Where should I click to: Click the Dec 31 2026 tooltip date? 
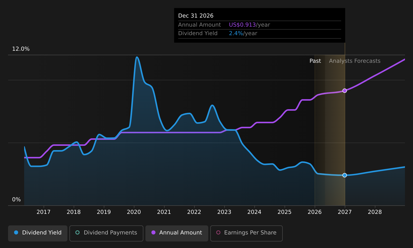196,16
